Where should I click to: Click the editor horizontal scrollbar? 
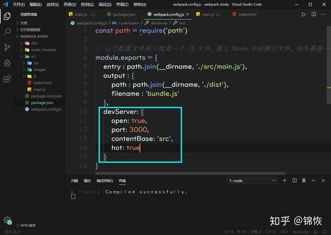point(190,173)
